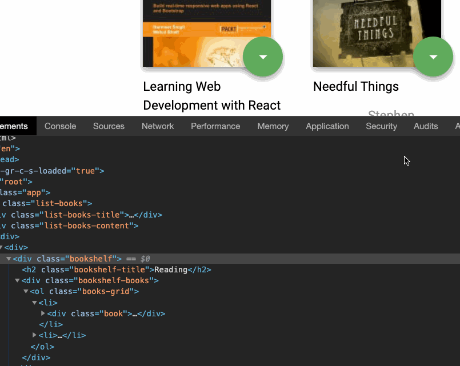
Task: Collapse the bookshelf-books div node
Action: coord(17,281)
